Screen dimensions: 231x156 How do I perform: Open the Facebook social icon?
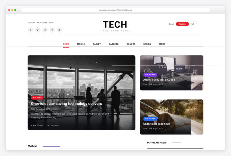click(30, 30)
